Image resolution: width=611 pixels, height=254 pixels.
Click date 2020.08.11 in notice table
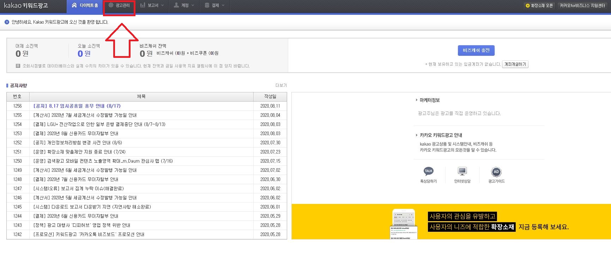click(270, 106)
